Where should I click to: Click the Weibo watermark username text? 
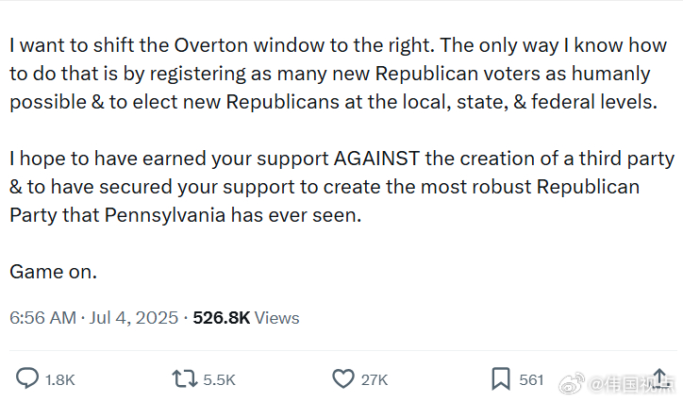coord(632,384)
